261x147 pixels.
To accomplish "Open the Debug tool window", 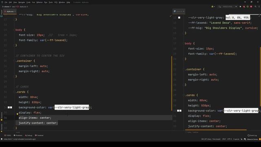I will click(29, 135).
